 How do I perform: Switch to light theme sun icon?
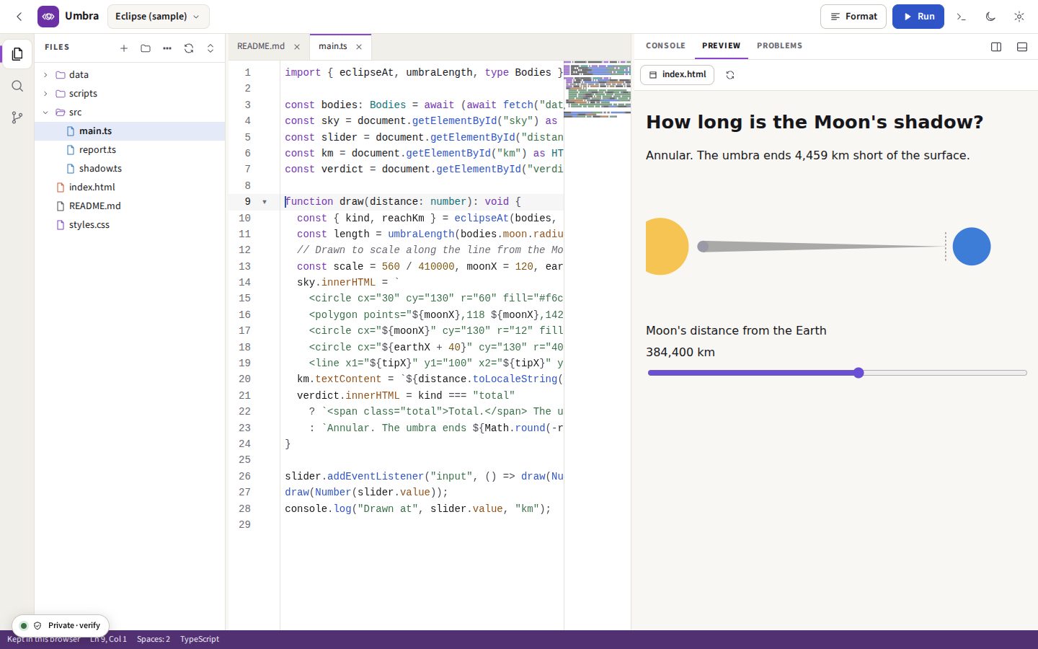1019,17
